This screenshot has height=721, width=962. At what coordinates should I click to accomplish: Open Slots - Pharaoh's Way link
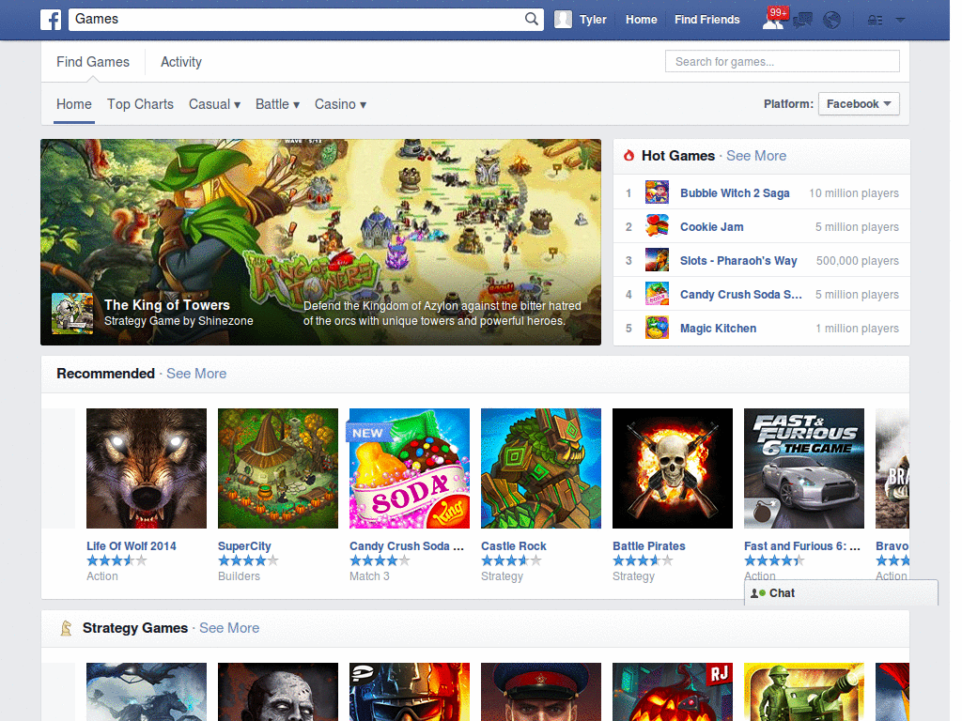tap(738, 261)
